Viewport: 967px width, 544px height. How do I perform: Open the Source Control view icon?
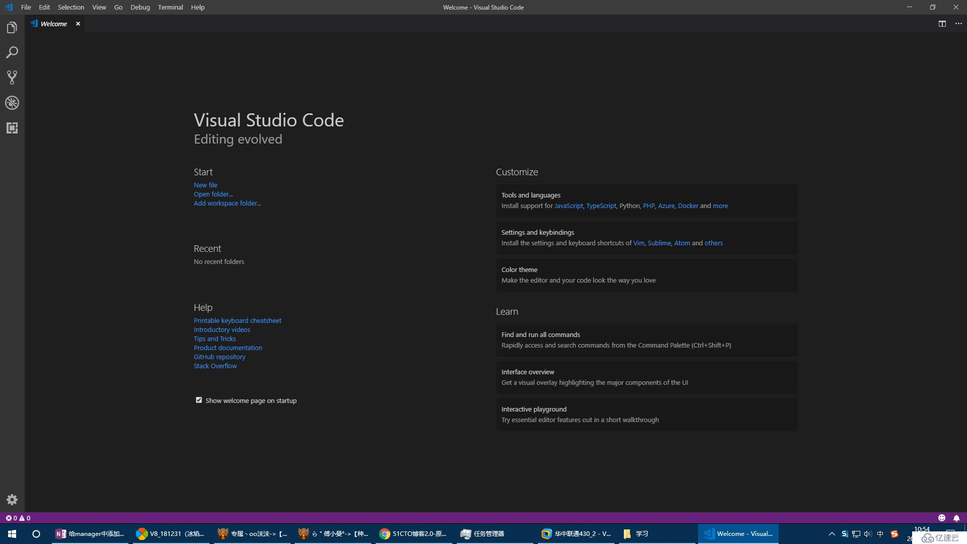pos(12,78)
